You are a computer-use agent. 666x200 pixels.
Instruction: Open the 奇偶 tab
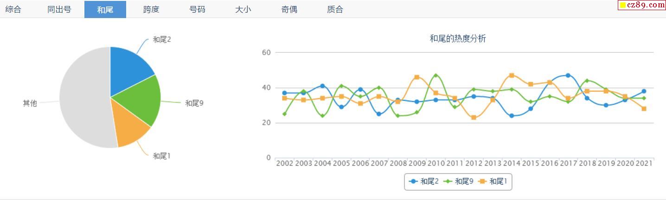point(289,9)
